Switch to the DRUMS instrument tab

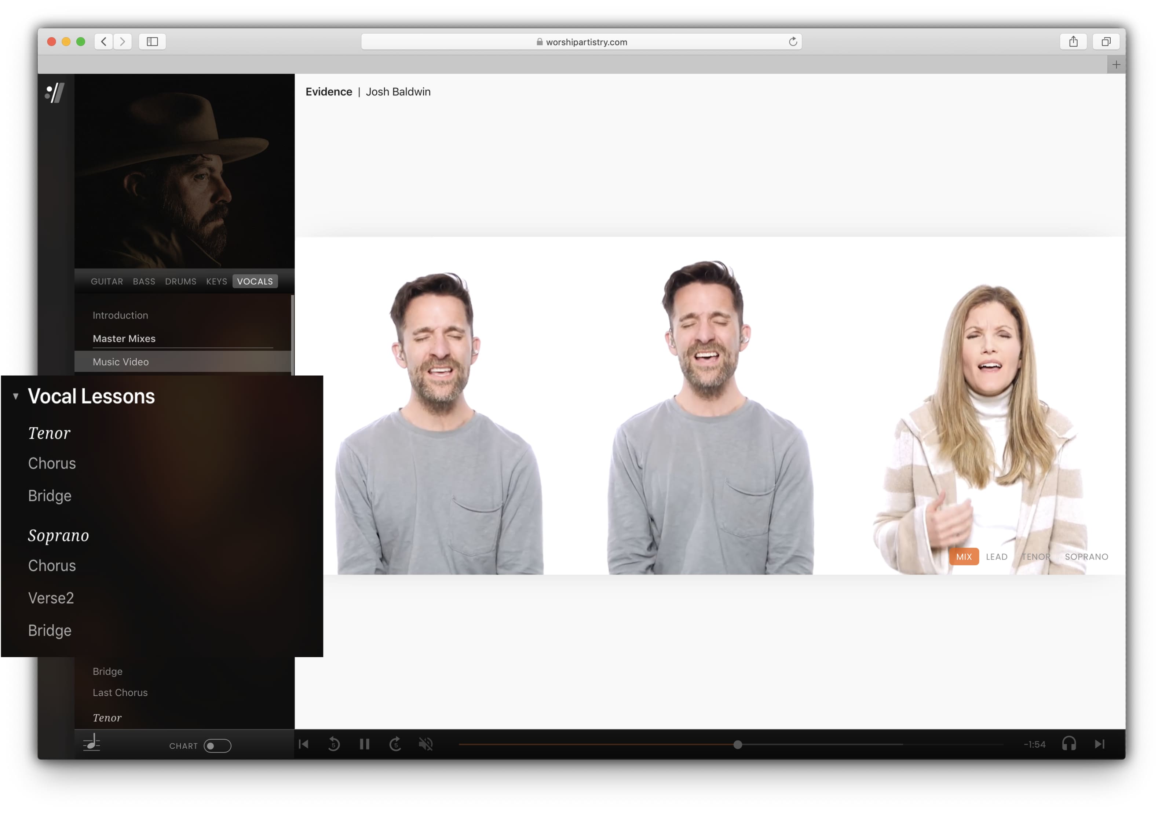181,281
